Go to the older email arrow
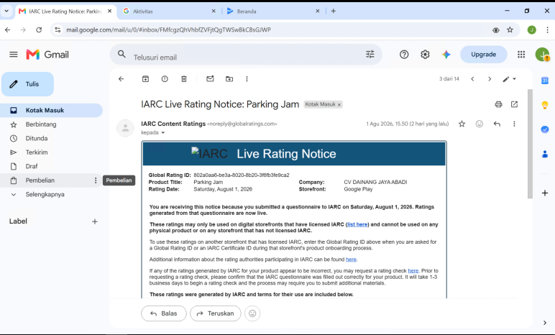This screenshot has height=335, width=555. (490, 78)
